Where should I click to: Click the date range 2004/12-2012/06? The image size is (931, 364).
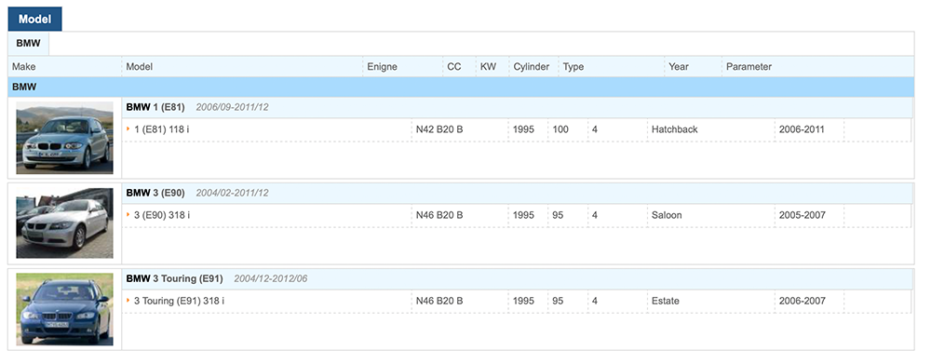tap(271, 278)
